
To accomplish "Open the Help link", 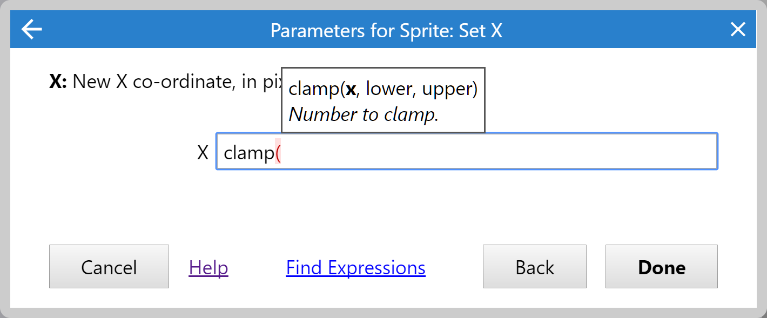I will click(x=208, y=267).
